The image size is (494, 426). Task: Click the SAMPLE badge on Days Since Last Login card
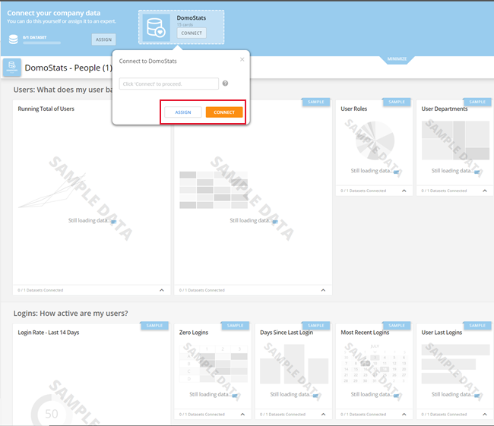315,326
